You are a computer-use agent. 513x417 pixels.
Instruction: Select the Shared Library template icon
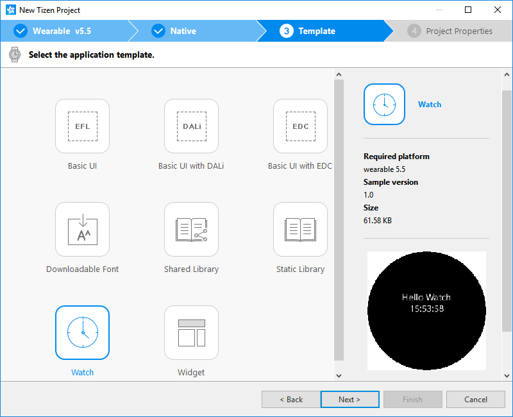[191, 229]
